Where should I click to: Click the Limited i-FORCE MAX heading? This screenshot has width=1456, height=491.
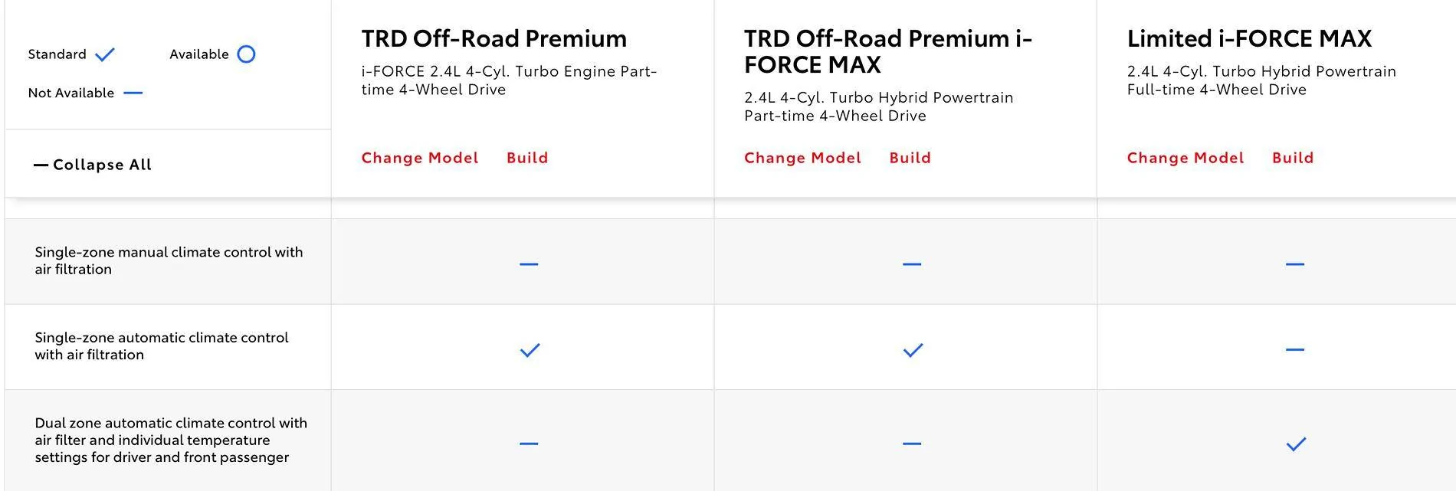(1248, 38)
